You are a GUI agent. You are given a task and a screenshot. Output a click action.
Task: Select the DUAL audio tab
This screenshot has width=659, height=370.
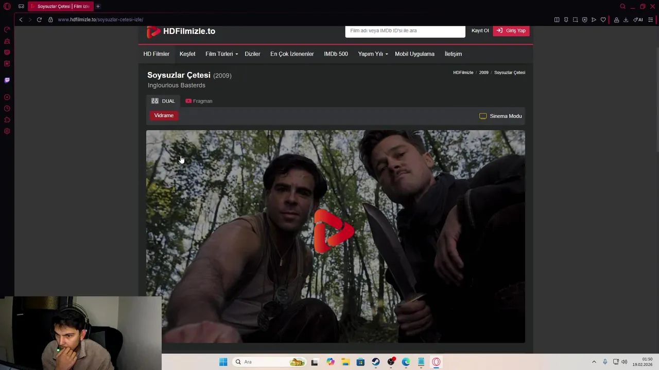[x=163, y=101]
